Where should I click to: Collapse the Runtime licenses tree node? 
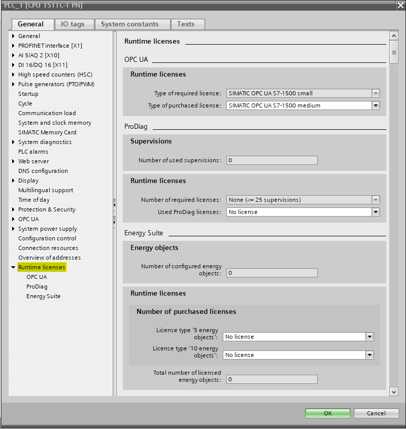pyautogui.click(x=13, y=267)
